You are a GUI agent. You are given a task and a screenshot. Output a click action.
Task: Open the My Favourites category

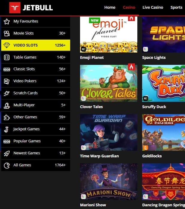[x=36, y=21]
